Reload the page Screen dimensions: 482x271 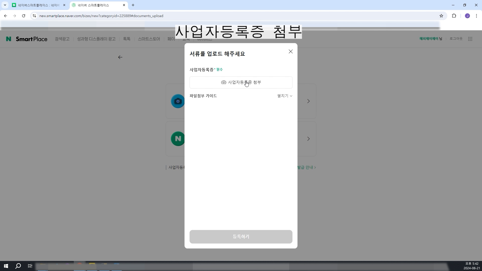24,16
